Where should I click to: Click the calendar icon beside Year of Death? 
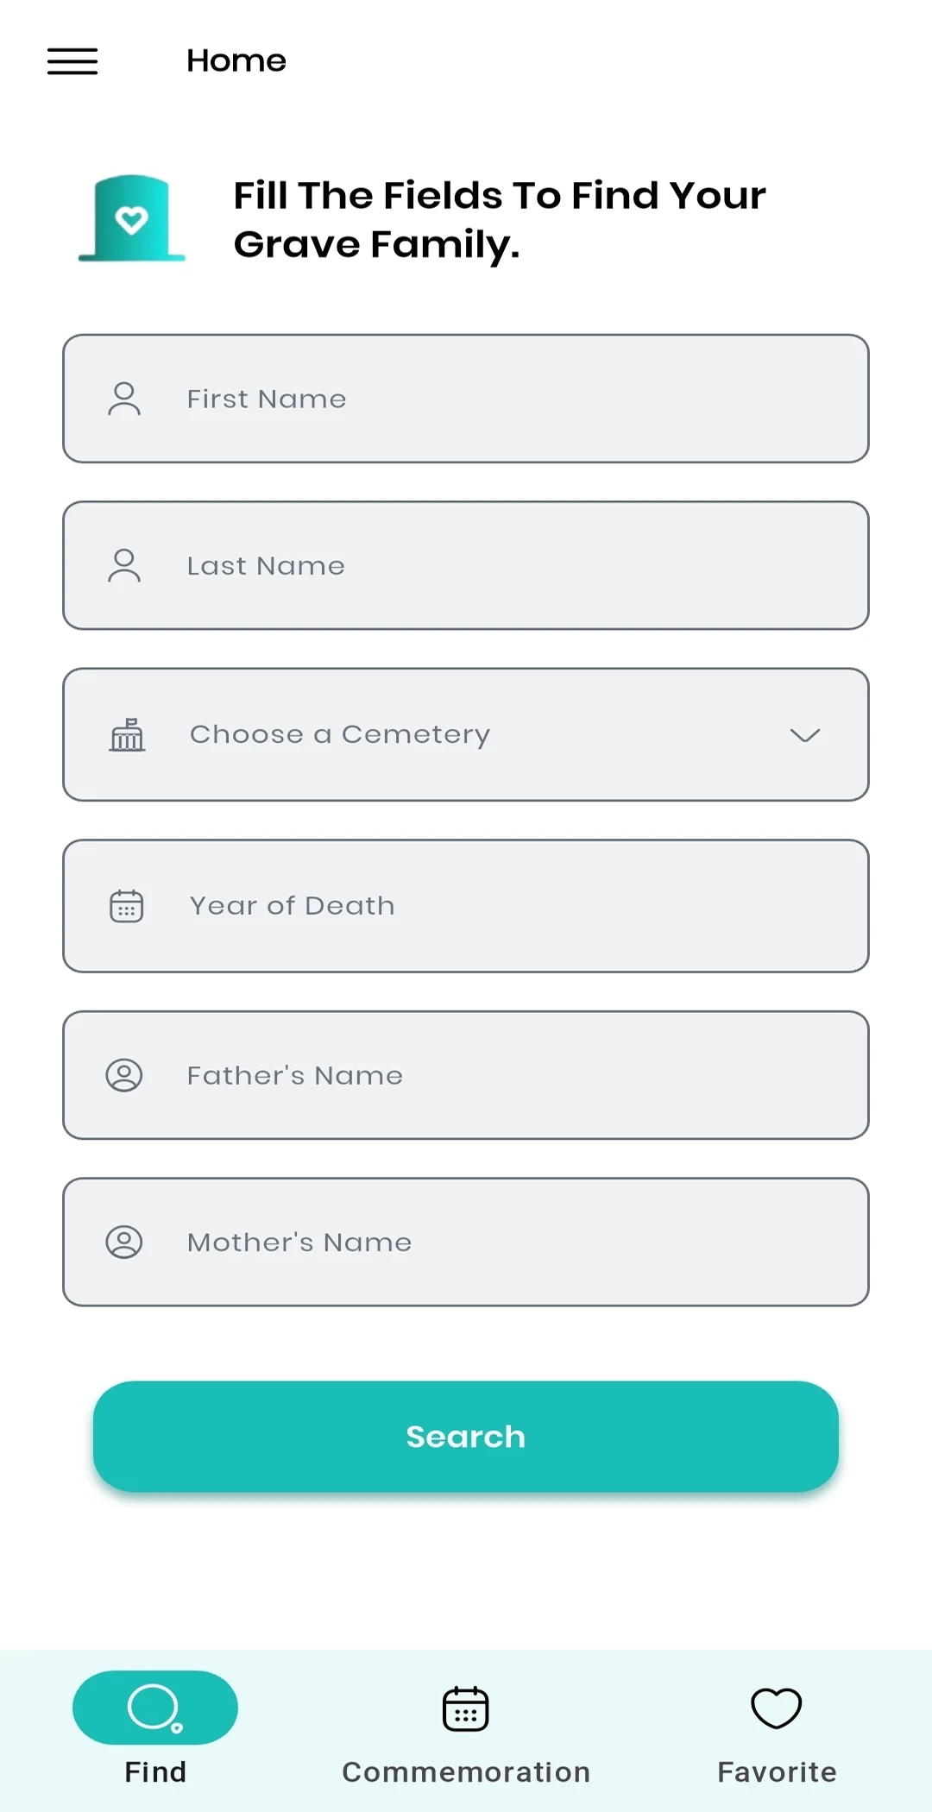tap(127, 906)
